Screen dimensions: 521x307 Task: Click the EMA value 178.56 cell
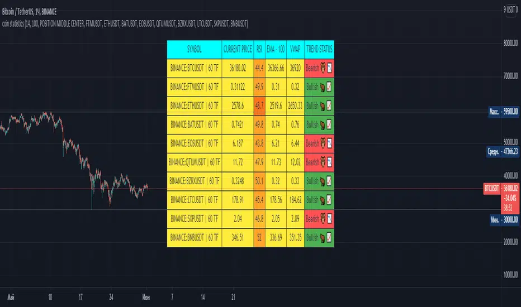pos(276,200)
